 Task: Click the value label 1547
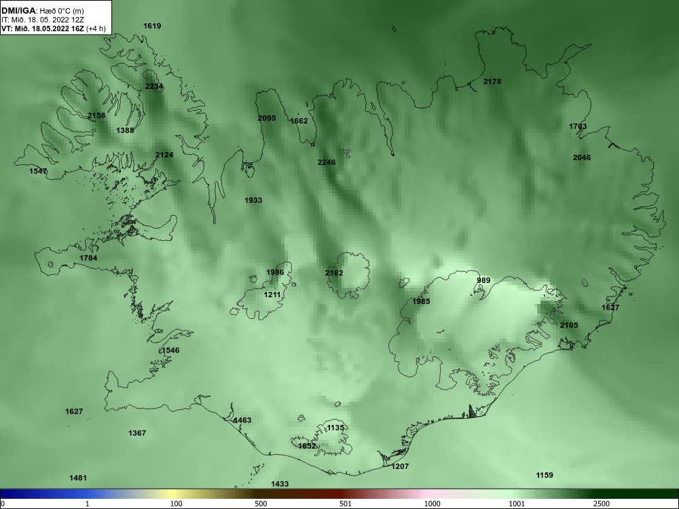pos(38,172)
